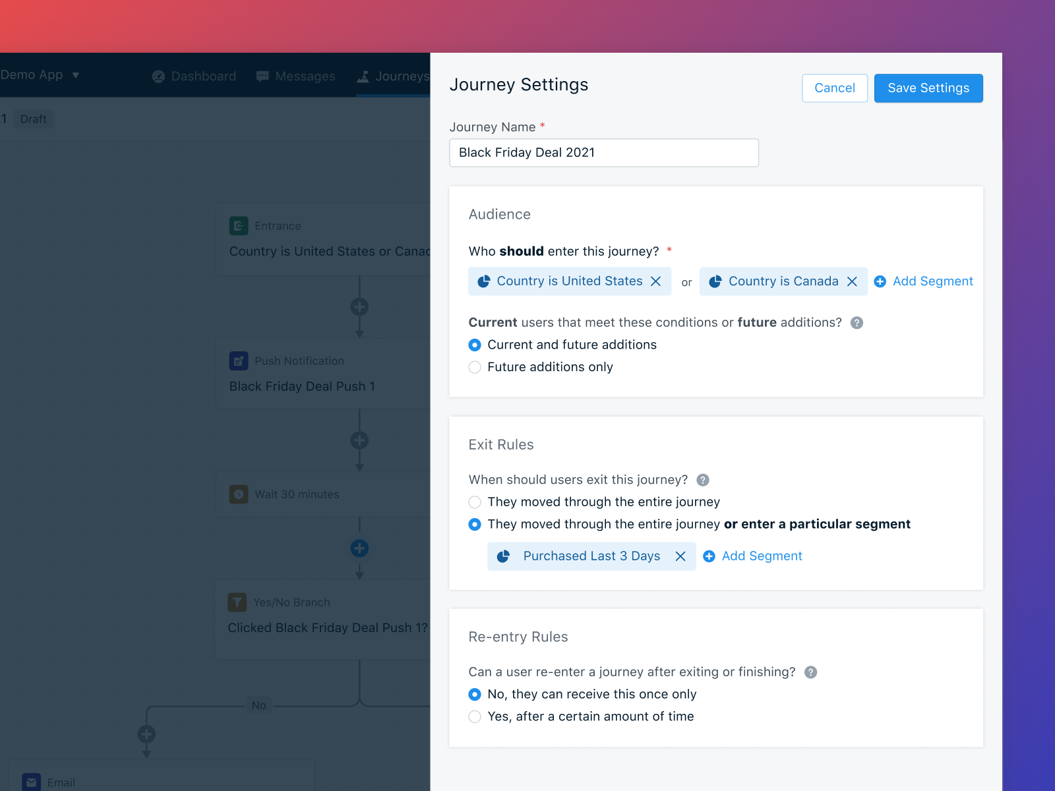Image resolution: width=1055 pixels, height=791 pixels.
Task: Add step below the Entrance node
Action: click(359, 307)
